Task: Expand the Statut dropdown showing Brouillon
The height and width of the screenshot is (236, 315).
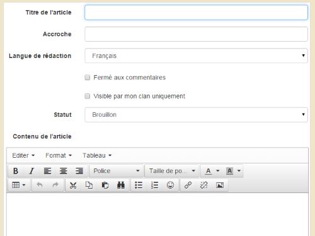Action: 196,115
